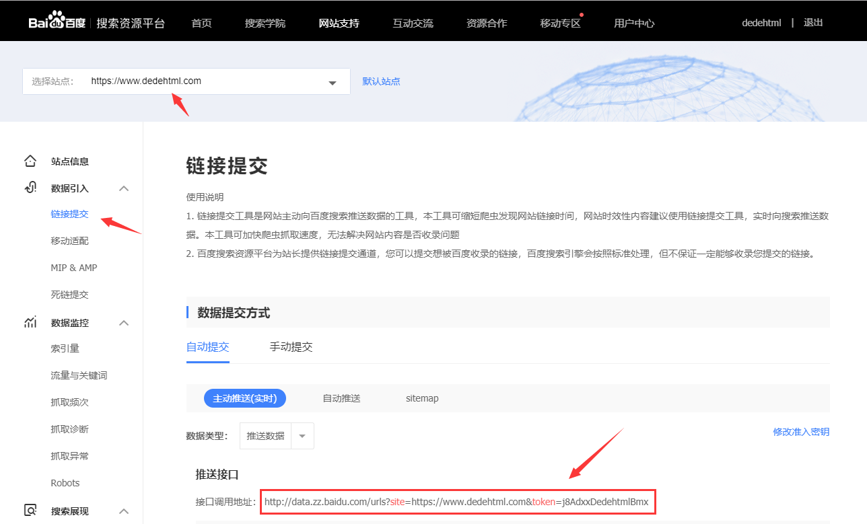Select the 自动推送 option
867x524 pixels.
[341, 398]
